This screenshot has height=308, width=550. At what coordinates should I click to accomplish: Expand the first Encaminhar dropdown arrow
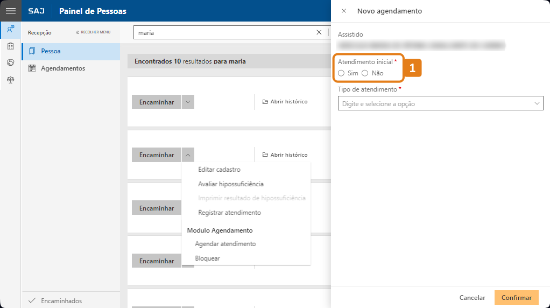(x=188, y=102)
